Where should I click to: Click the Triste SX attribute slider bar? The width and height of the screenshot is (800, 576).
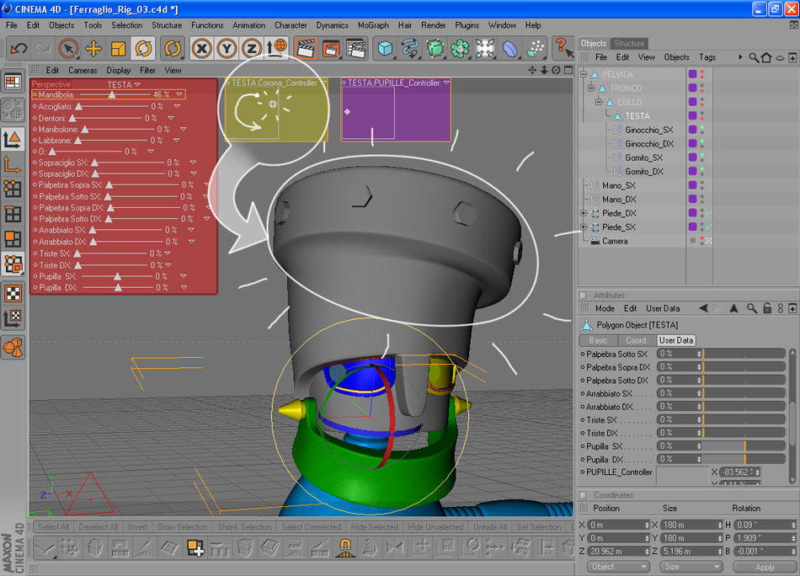click(x=744, y=420)
